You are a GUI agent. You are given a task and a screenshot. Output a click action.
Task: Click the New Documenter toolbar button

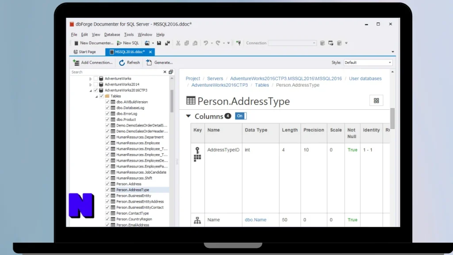(x=94, y=43)
